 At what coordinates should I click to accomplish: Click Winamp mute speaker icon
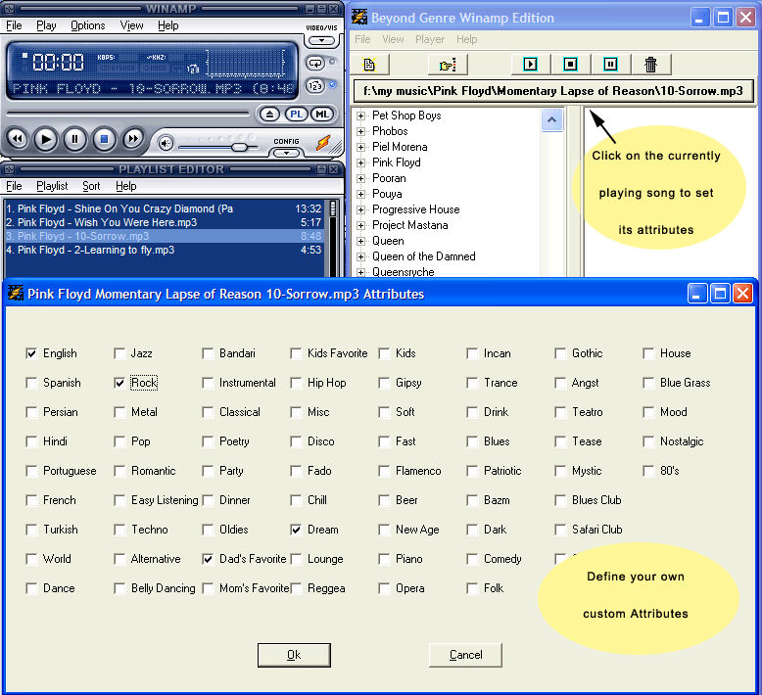(166, 143)
